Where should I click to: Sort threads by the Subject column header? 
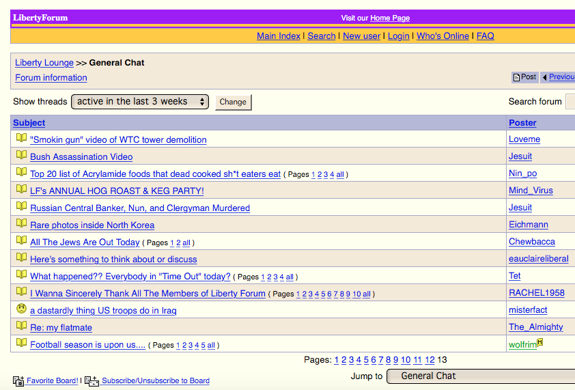tap(29, 123)
